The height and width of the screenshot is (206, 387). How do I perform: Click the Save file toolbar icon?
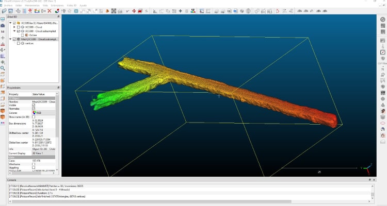pos(11,11)
